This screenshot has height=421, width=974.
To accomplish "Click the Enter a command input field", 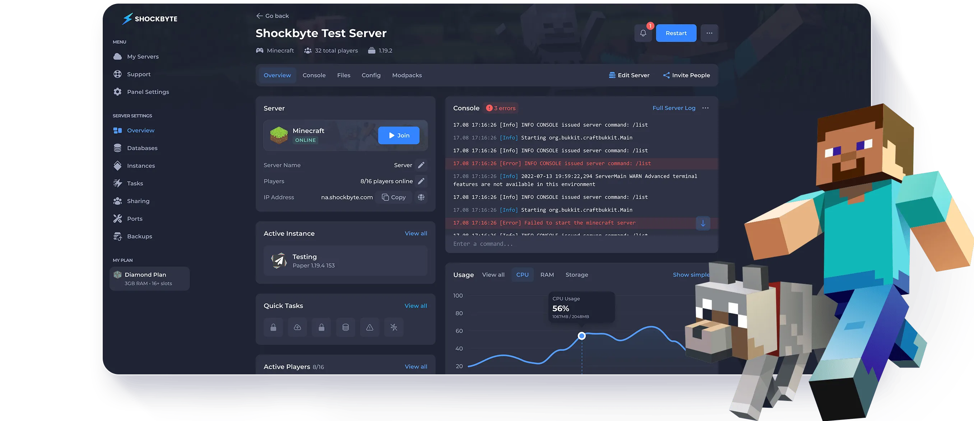I will click(x=548, y=243).
